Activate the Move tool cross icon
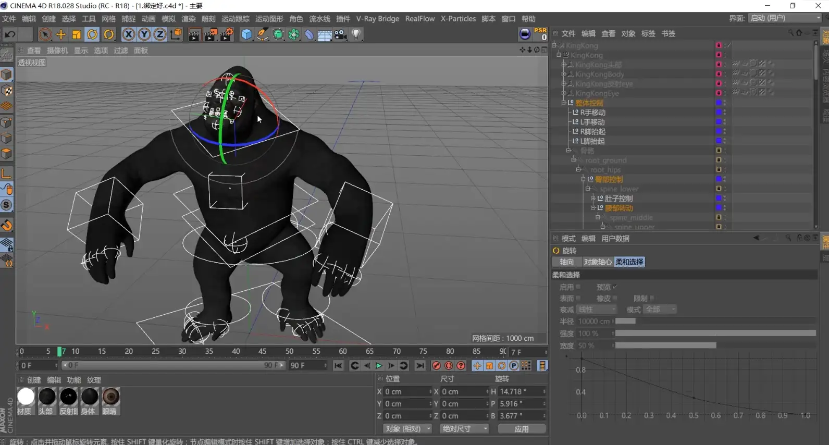 click(x=61, y=34)
